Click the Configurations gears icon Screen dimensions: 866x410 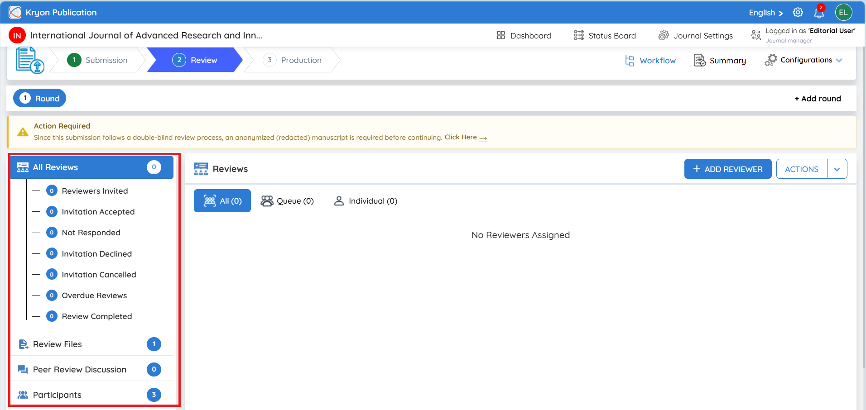(x=771, y=60)
